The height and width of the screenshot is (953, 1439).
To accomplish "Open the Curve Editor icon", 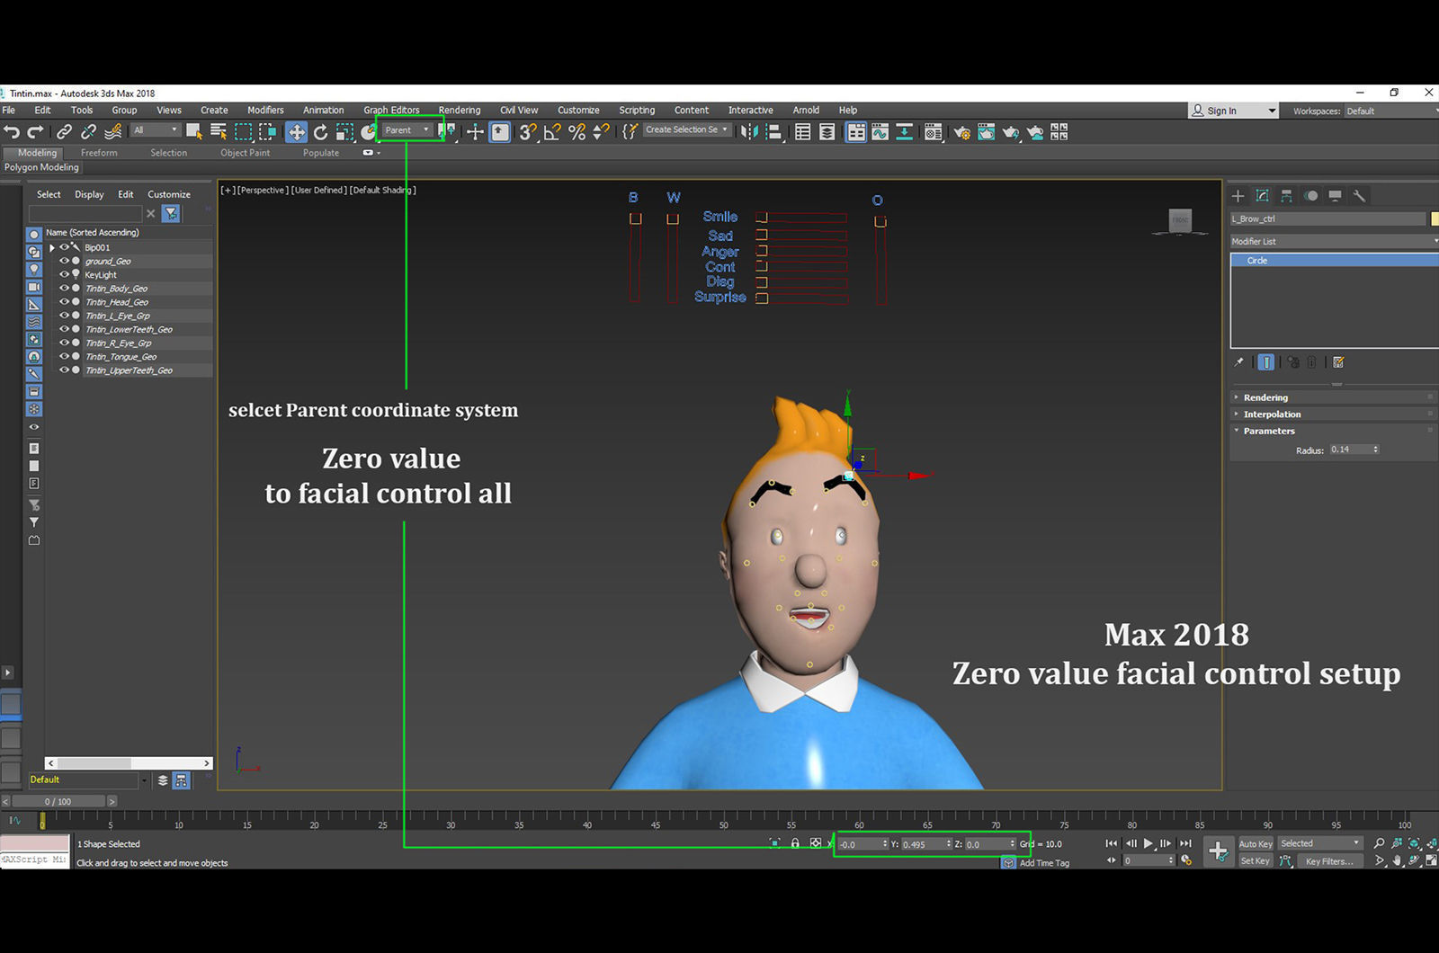I will point(880,132).
